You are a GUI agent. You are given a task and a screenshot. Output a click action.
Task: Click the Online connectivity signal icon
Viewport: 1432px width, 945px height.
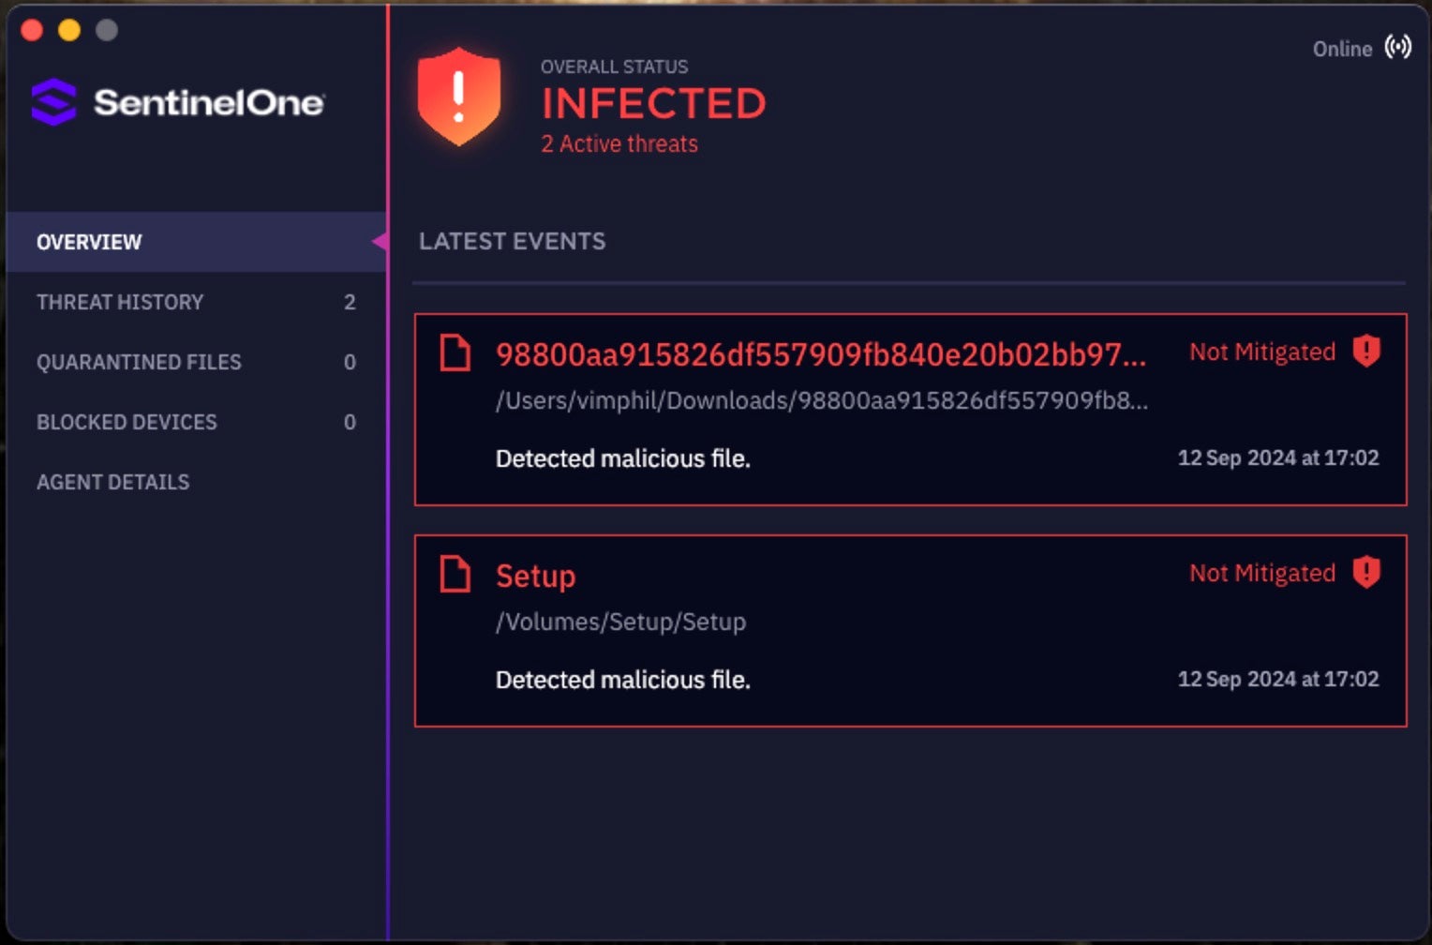[x=1397, y=48]
